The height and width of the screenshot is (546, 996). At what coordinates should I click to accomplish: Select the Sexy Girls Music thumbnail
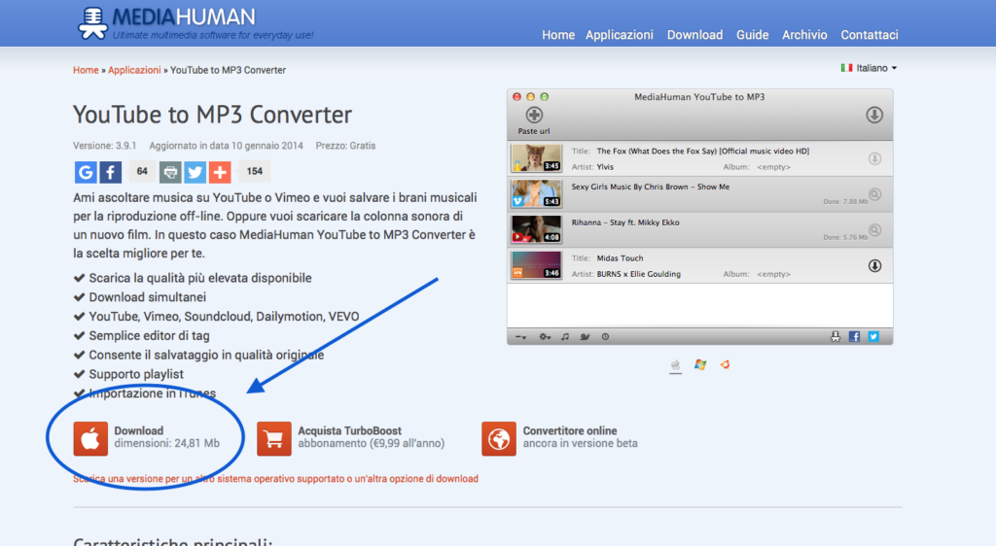[x=536, y=194]
